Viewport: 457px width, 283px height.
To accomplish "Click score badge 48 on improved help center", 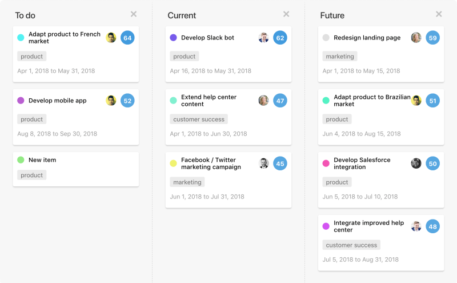I will tap(432, 226).
